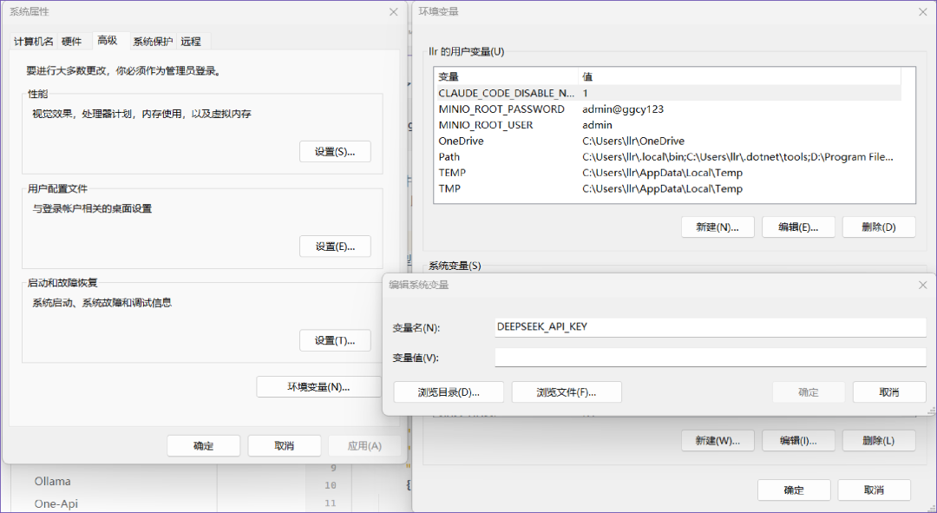Switch to the 硬件 tab
This screenshot has width=937, height=513.
tap(71, 41)
